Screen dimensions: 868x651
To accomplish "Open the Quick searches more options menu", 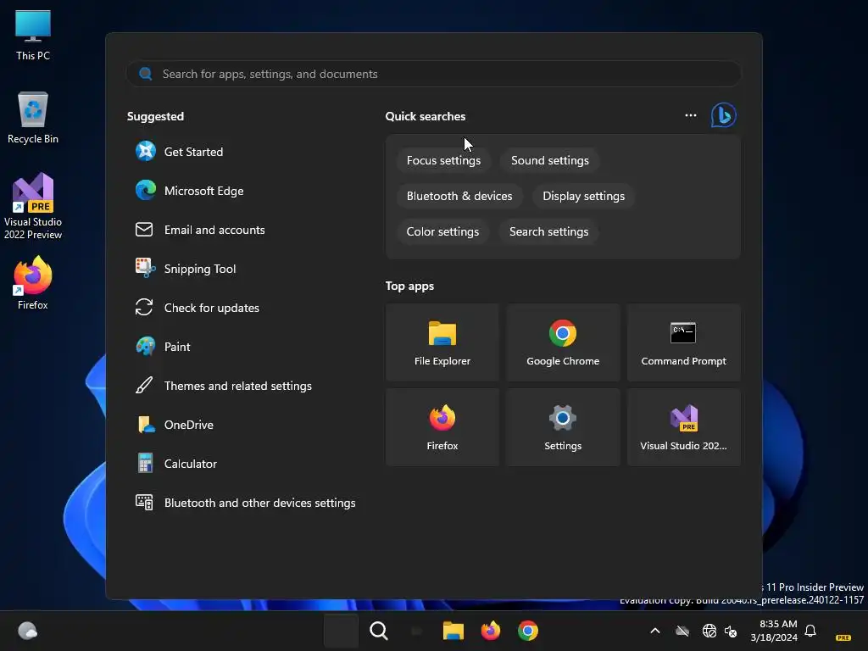I will click(x=690, y=115).
